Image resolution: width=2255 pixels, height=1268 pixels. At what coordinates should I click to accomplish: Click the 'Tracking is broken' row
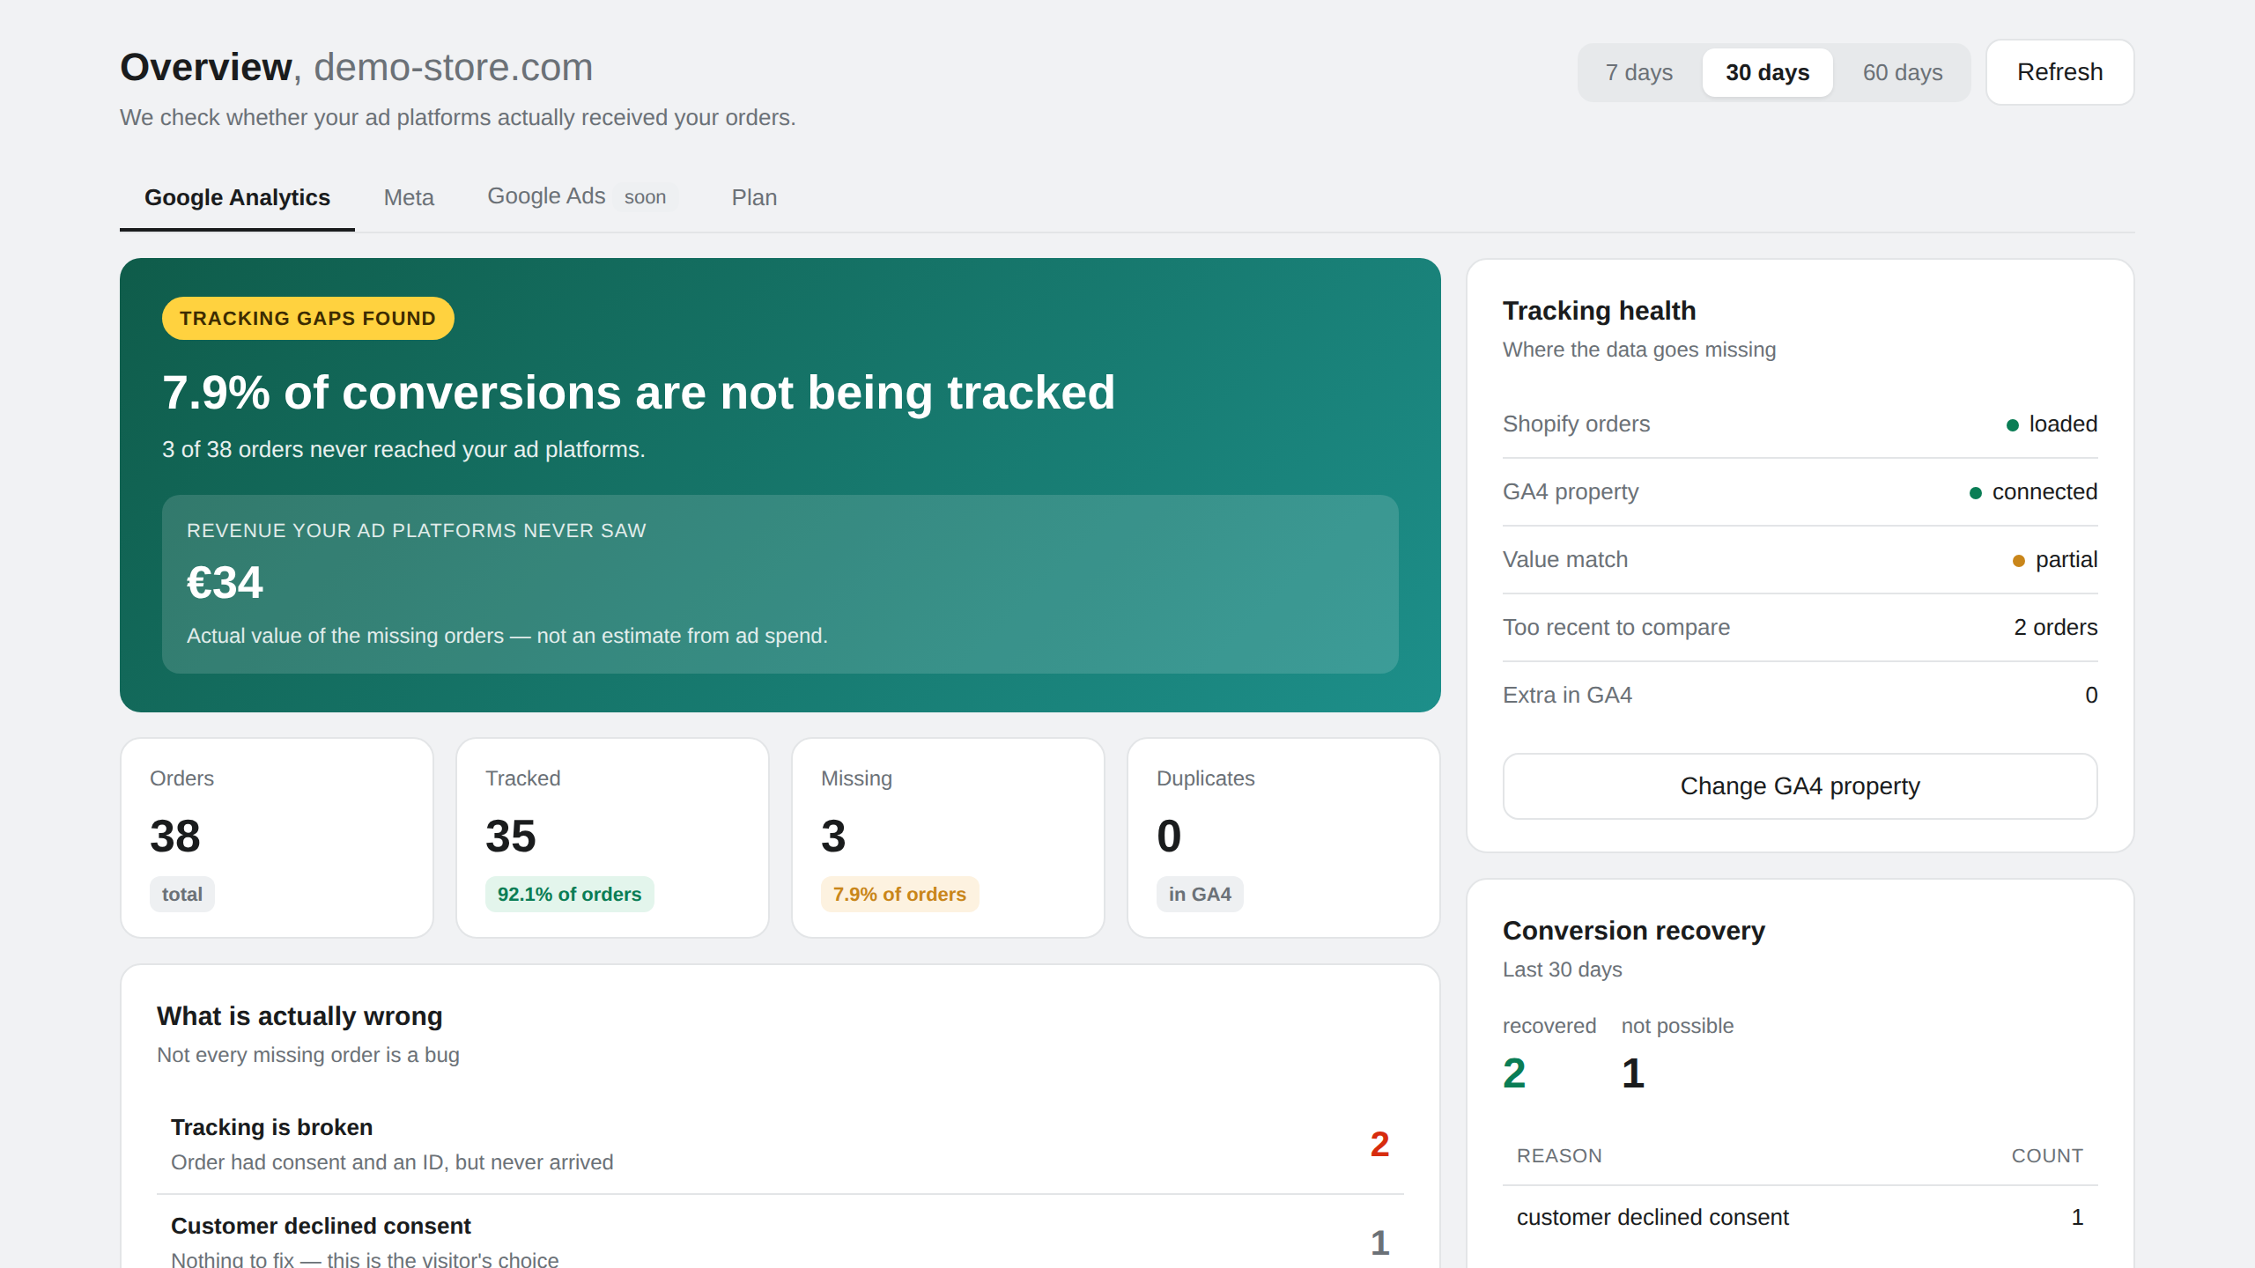click(780, 1145)
